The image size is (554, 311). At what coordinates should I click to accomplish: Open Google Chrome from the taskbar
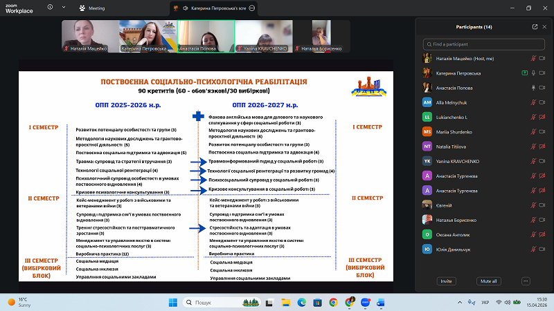(x=333, y=303)
